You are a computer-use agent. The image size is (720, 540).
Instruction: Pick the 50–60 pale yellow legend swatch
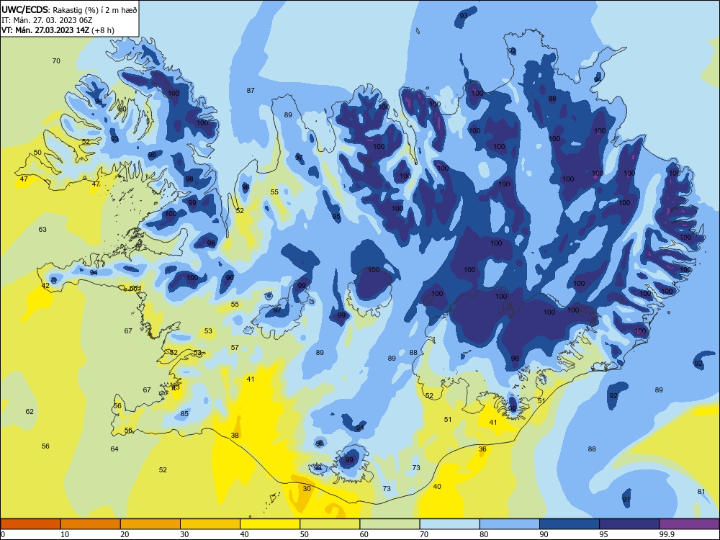[x=330, y=524]
